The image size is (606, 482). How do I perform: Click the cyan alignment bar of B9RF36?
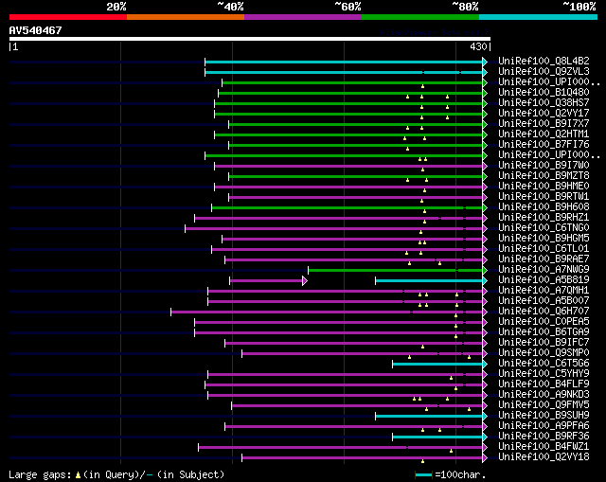click(437, 437)
